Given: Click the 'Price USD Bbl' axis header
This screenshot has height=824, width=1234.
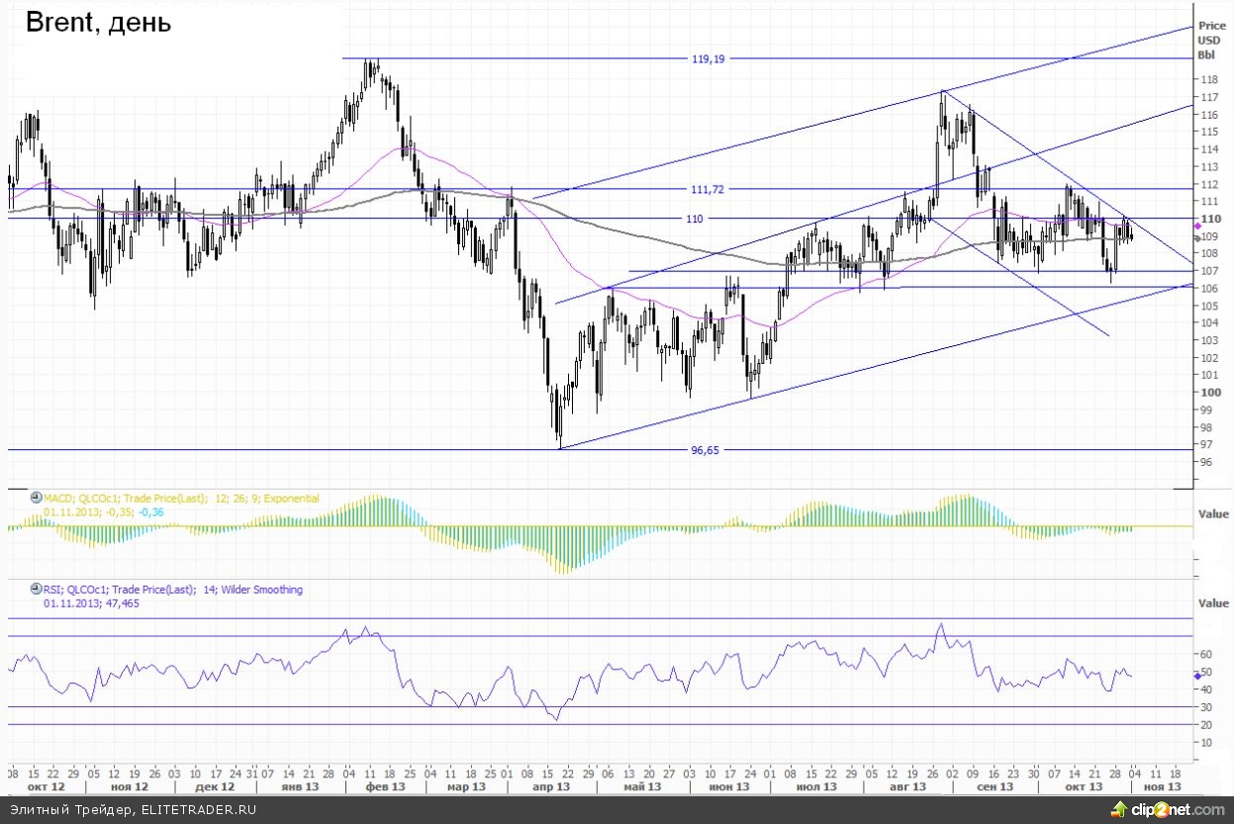Looking at the screenshot, I should (x=1210, y=40).
